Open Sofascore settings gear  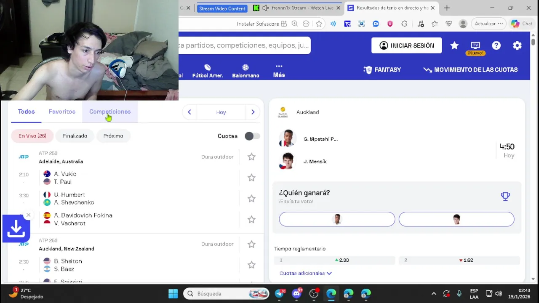coord(517,45)
